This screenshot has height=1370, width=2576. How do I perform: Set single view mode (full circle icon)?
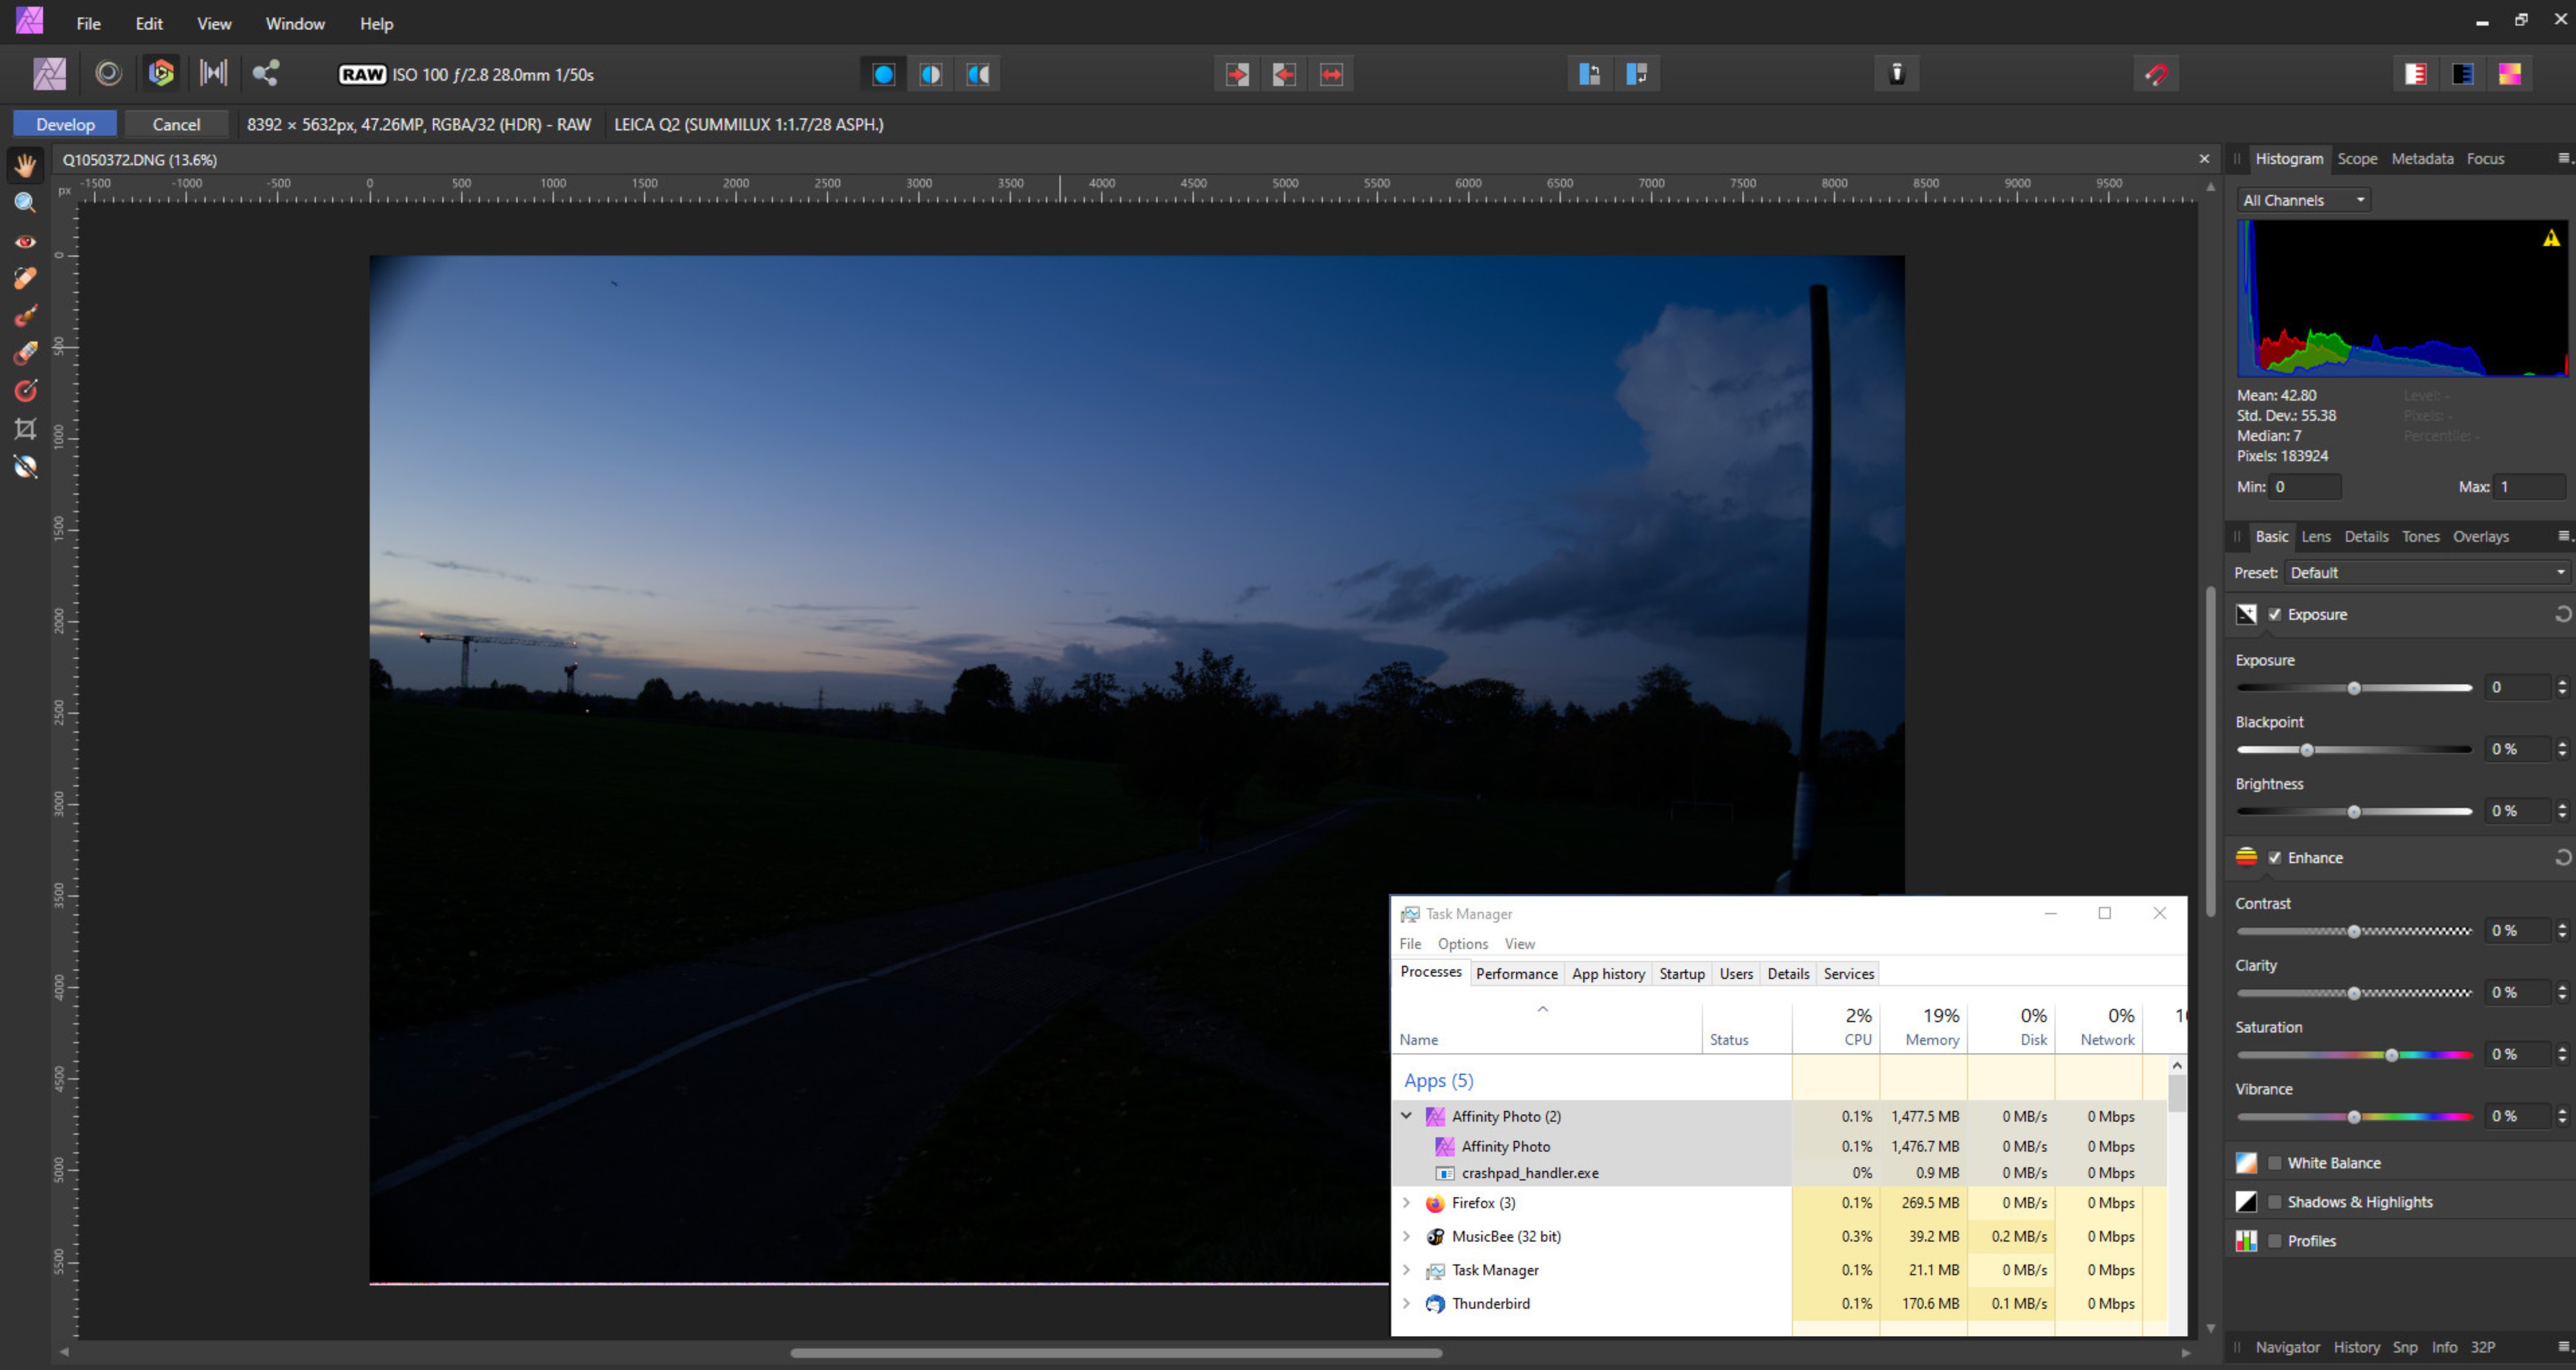(883, 74)
